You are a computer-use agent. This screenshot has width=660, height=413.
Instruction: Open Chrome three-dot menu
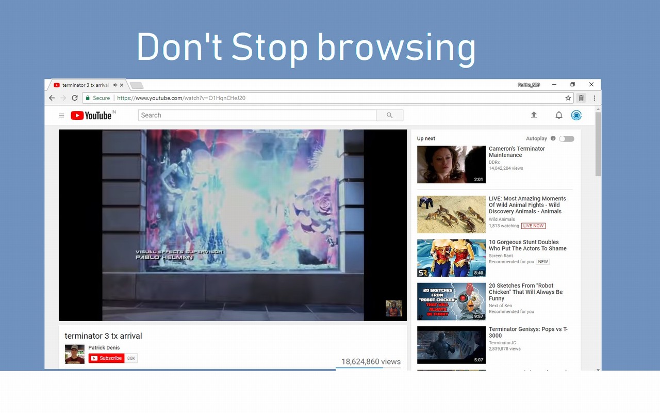(595, 98)
